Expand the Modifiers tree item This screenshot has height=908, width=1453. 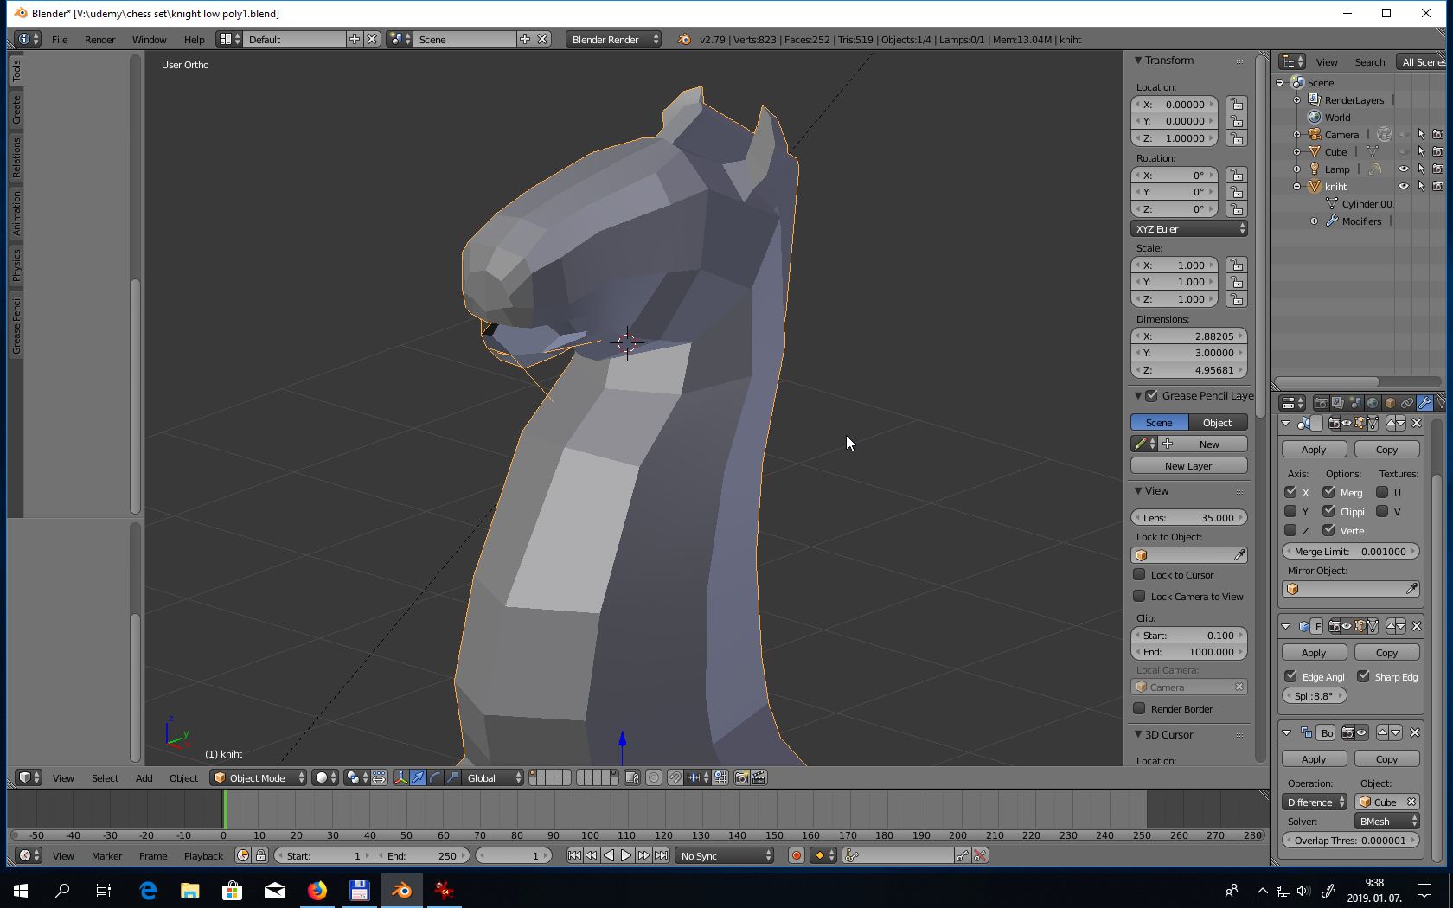pos(1315,221)
